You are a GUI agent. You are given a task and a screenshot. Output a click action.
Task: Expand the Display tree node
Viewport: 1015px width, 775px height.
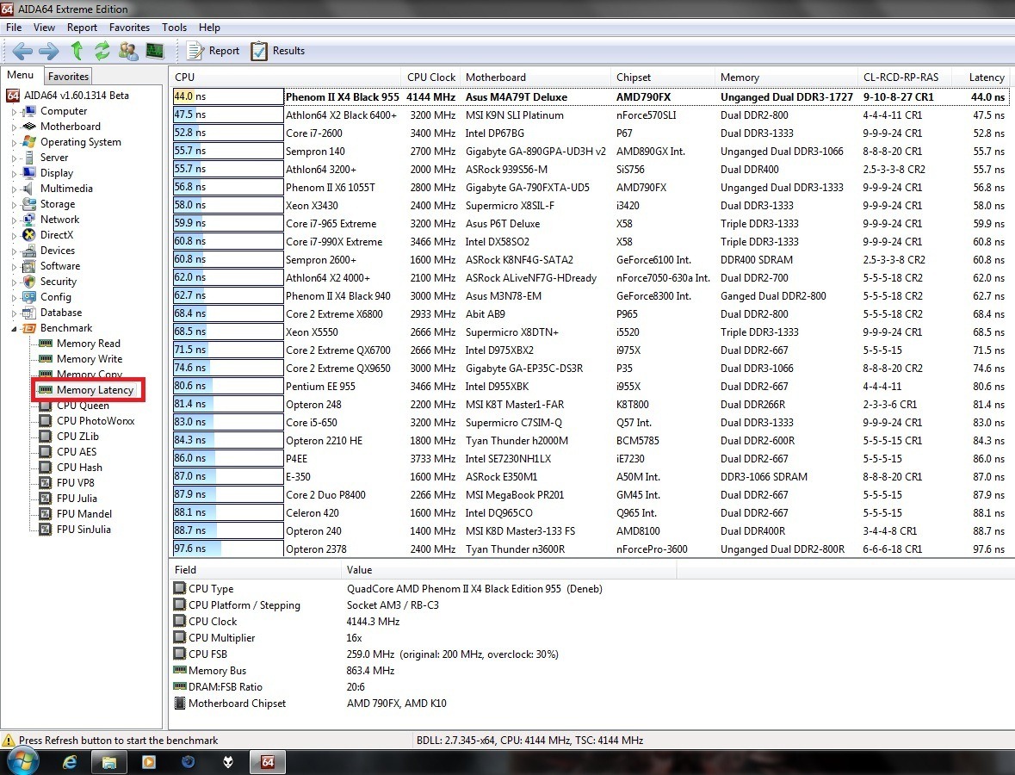(14, 174)
